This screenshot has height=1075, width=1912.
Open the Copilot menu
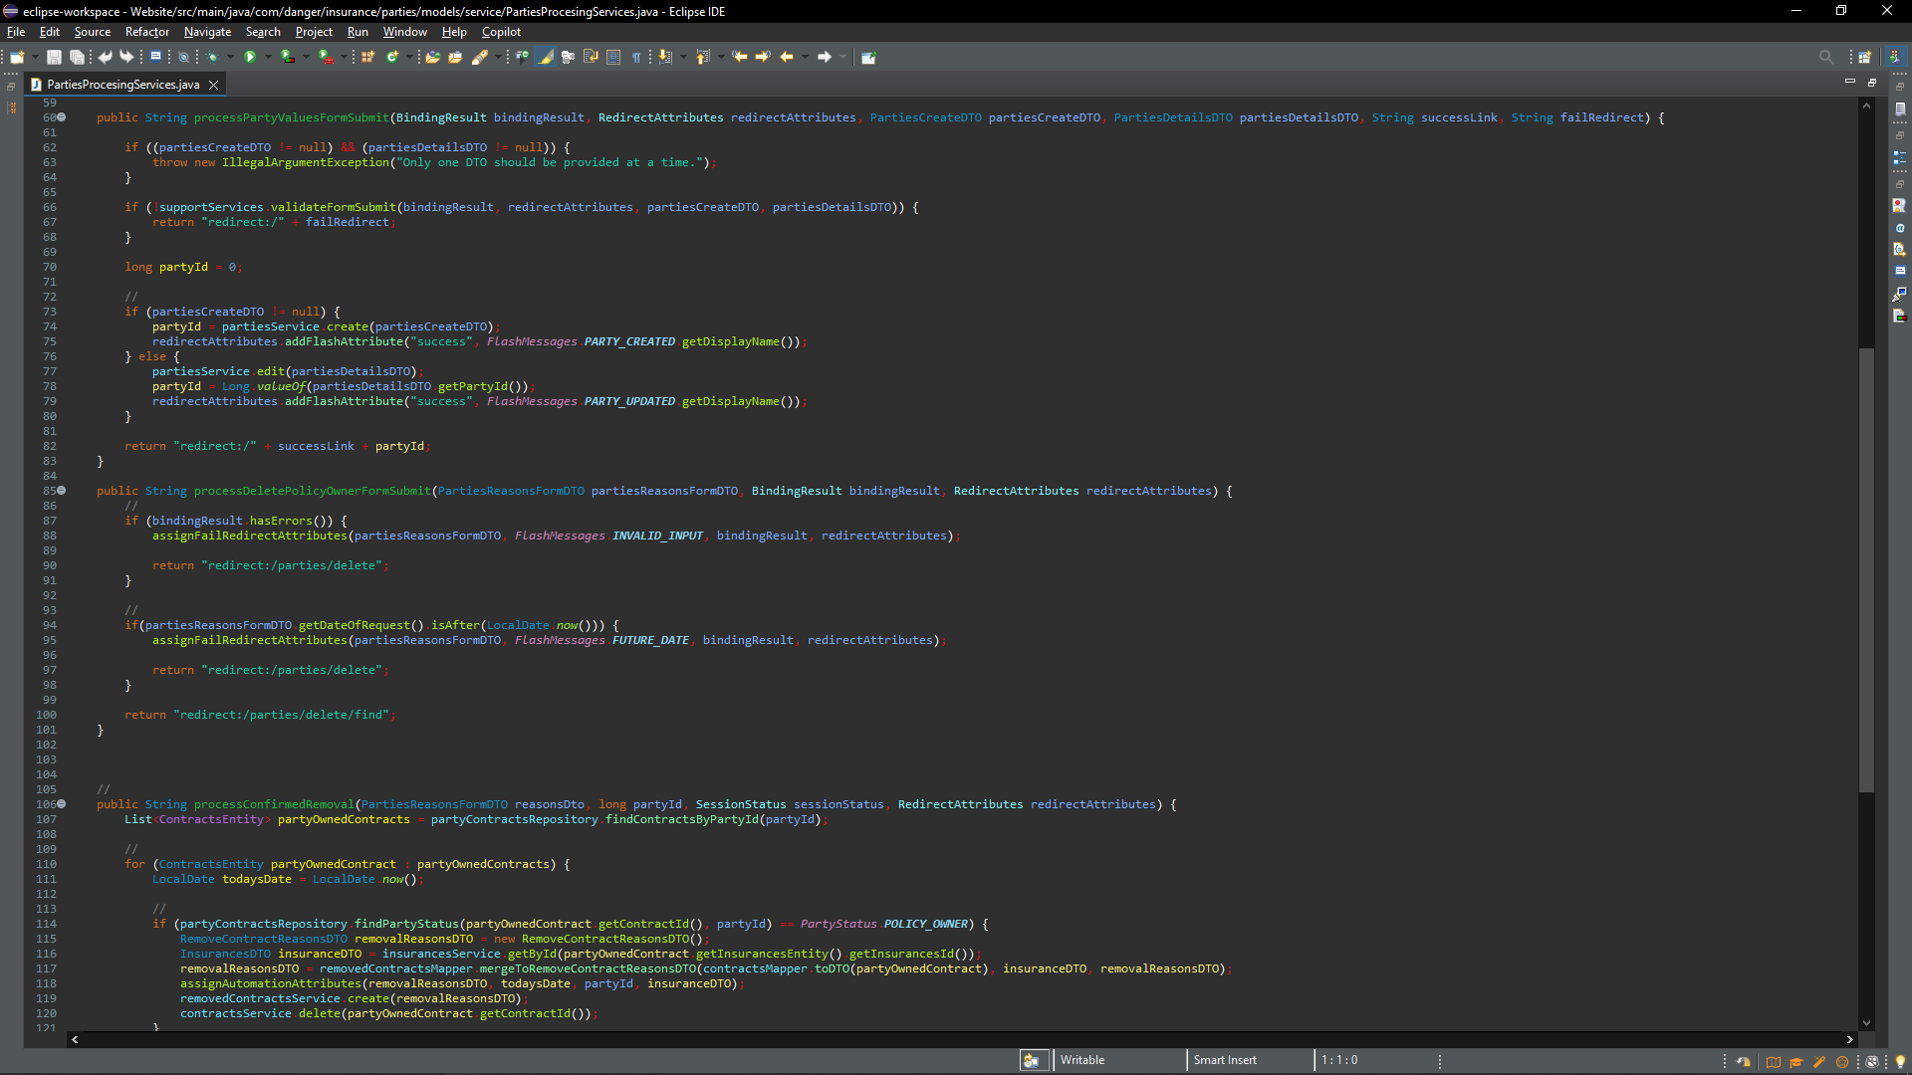coord(501,32)
